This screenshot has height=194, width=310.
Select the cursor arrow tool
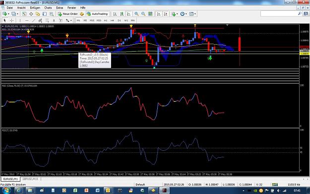click(x=5, y=20)
